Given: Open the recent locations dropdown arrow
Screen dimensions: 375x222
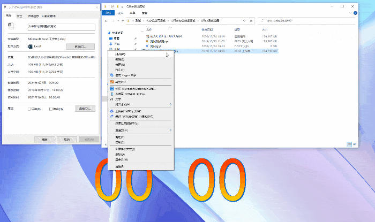Looking at the screenshot, I should coord(118,21).
